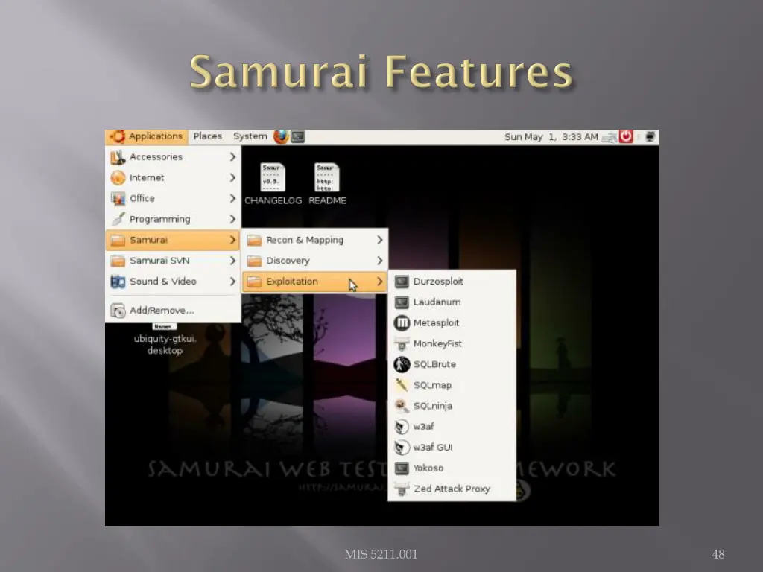Launch w3af console
Image resolution: width=763 pixels, height=572 pixels.
pyautogui.click(x=452, y=427)
